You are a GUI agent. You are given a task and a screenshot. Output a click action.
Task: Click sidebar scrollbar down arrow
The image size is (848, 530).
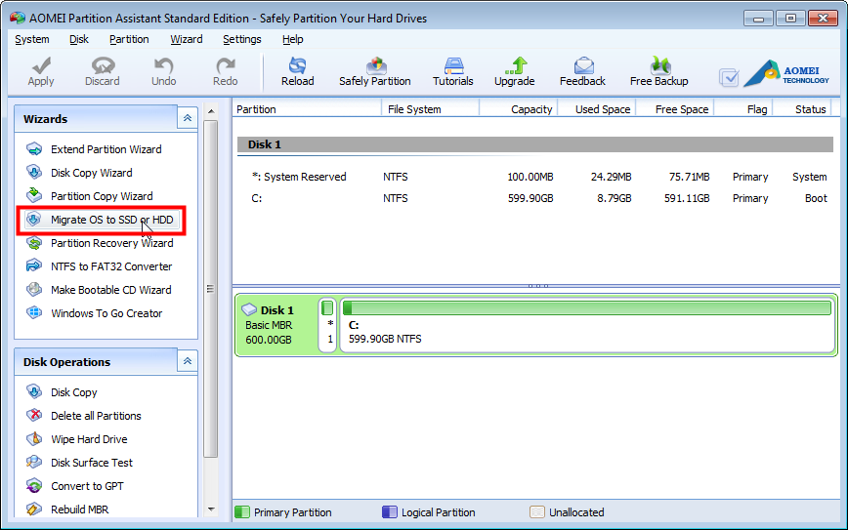211,509
